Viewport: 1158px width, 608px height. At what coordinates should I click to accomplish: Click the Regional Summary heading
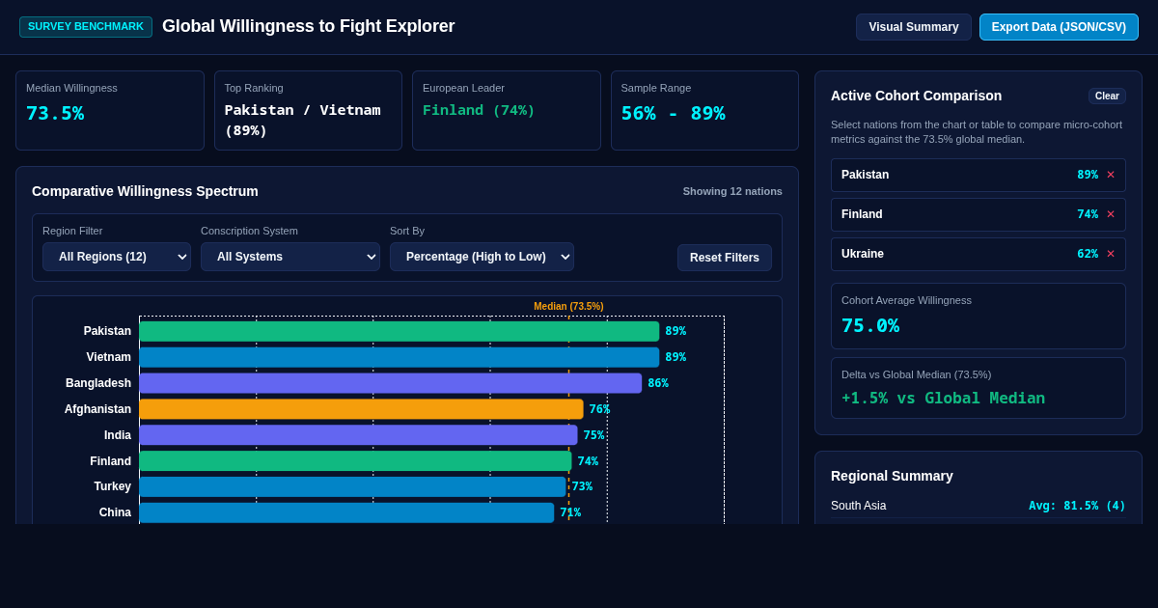(892, 476)
